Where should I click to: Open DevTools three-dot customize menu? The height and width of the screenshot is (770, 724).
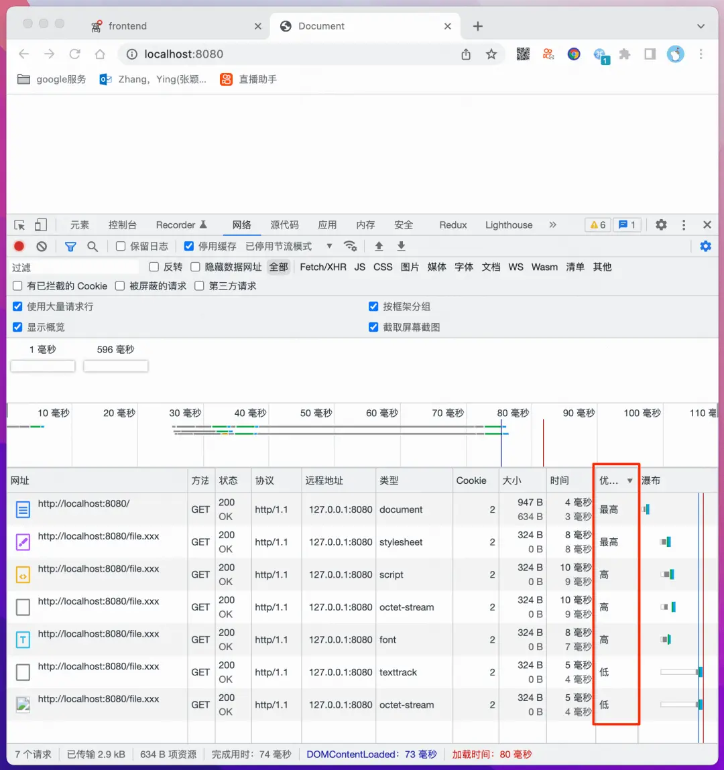click(684, 225)
